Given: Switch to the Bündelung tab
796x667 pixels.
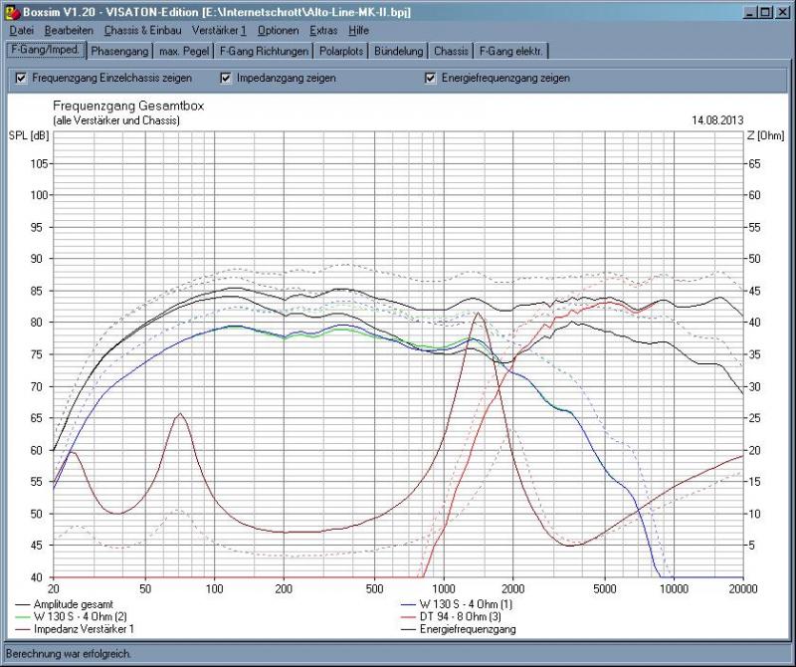Looking at the screenshot, I should tap(399, 51).
